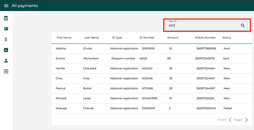Open the Mukupa Chanda failed payment row
Viewport: 254px width, 130px height.
tap(152, 108)
